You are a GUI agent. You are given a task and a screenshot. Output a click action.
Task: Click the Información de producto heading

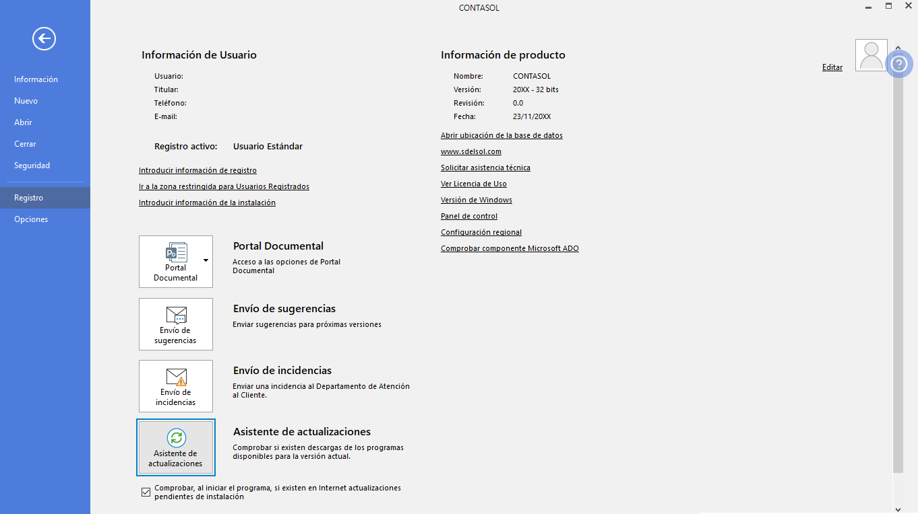[x=503, y=55]
